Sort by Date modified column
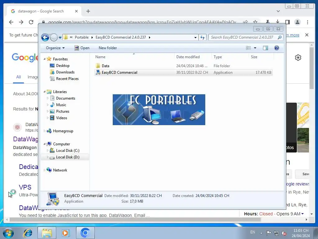 193,57
